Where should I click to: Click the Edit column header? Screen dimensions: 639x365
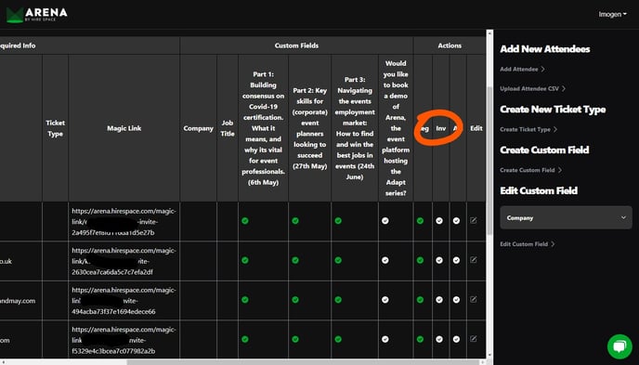pos(476,128)
